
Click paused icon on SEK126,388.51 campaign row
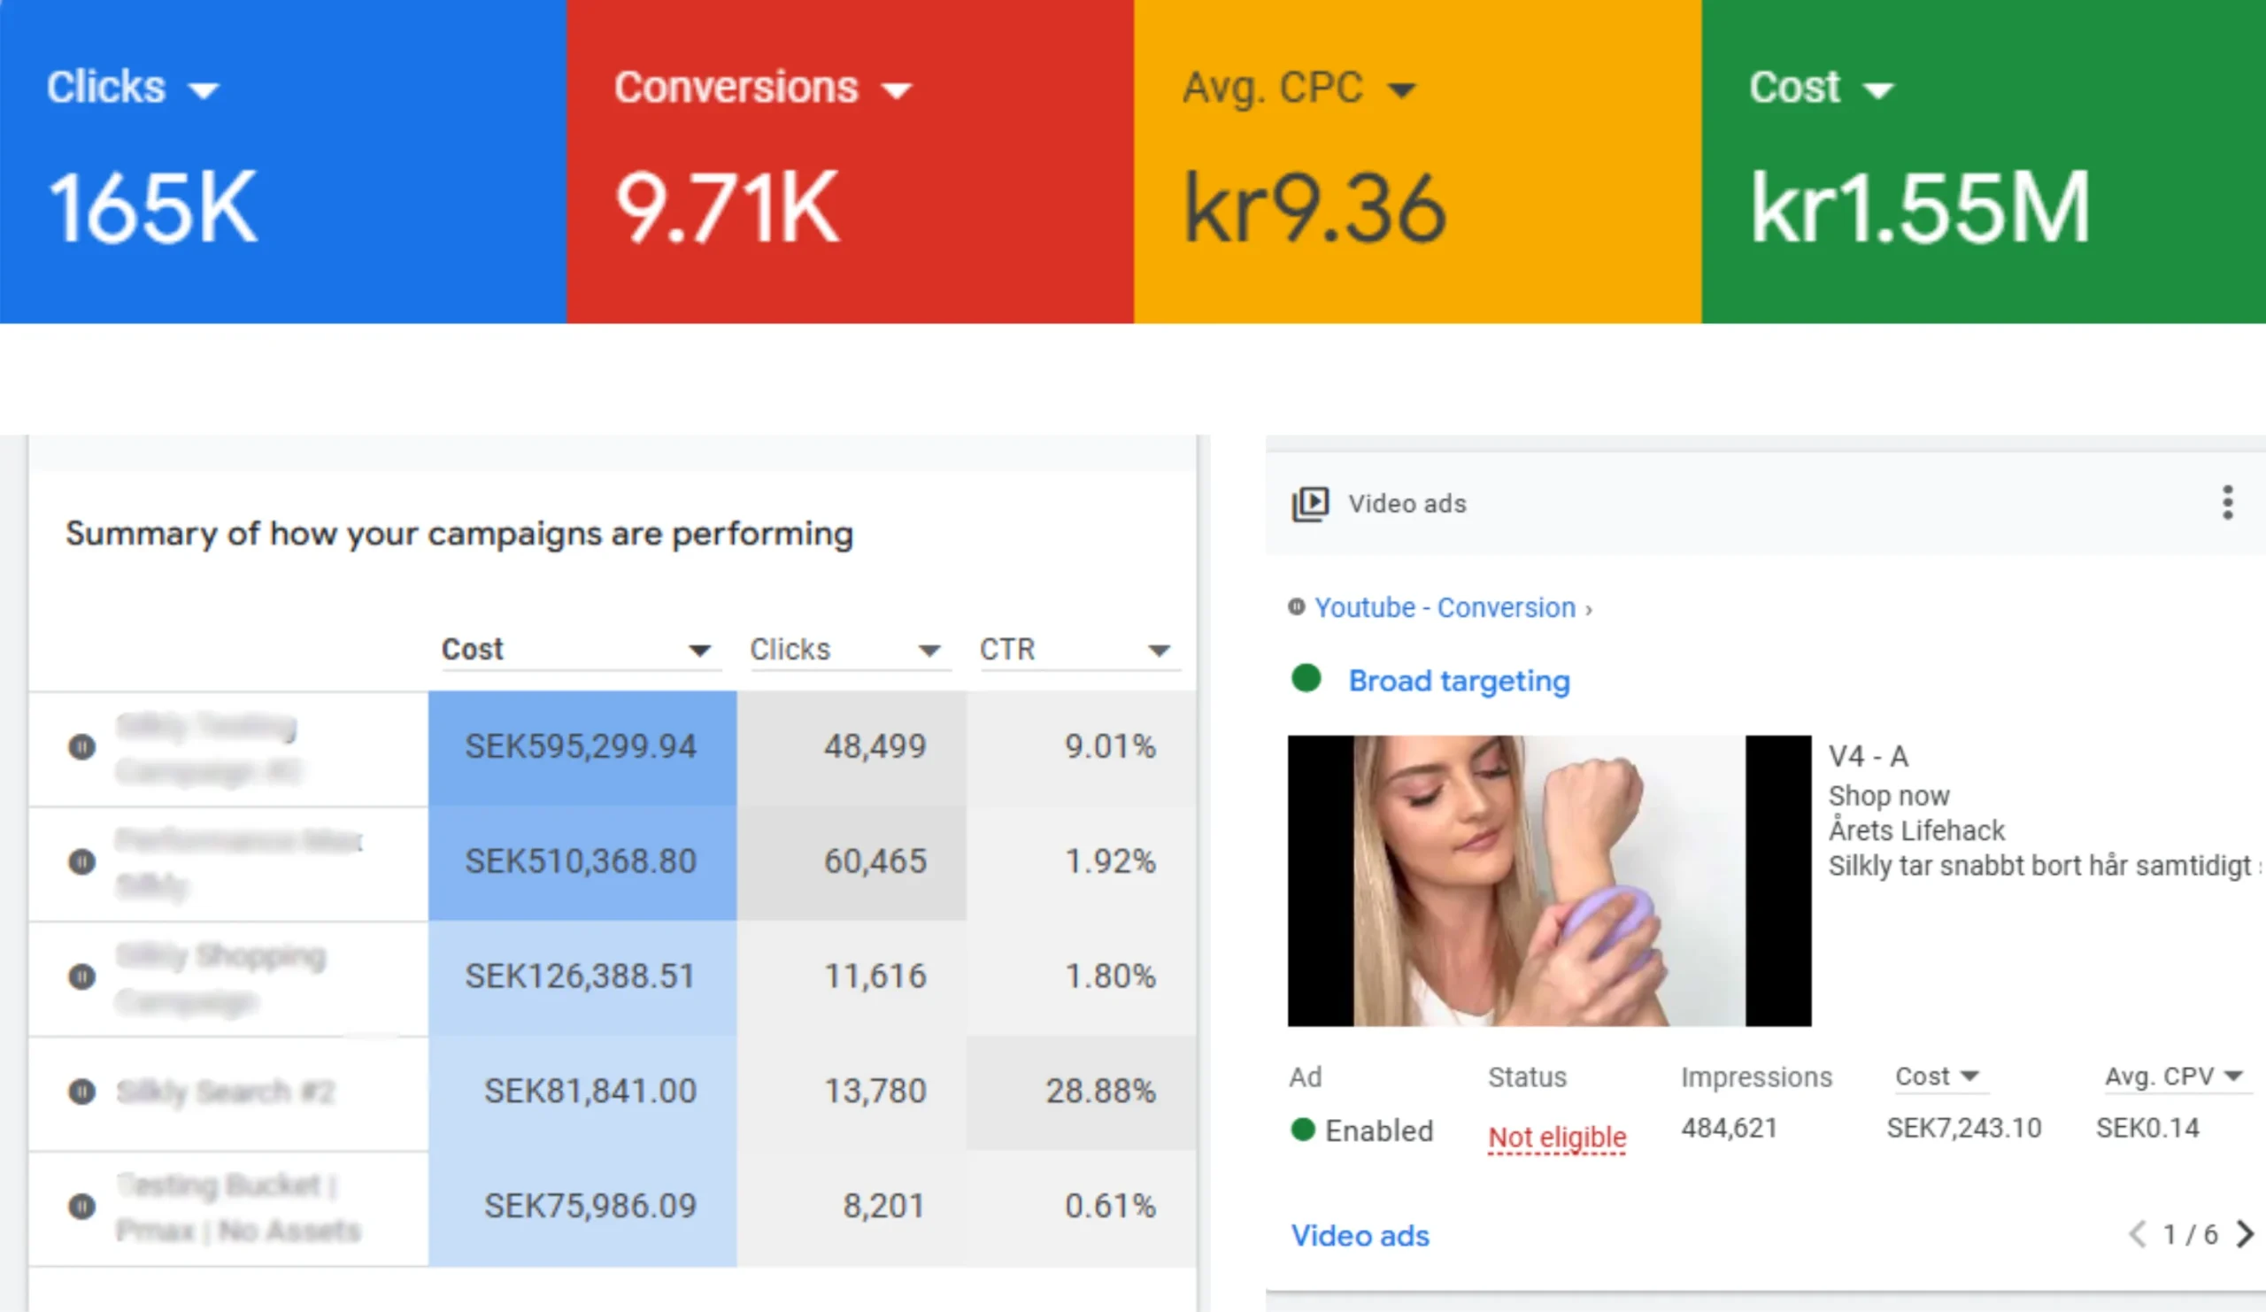click(x=81, y=976)
